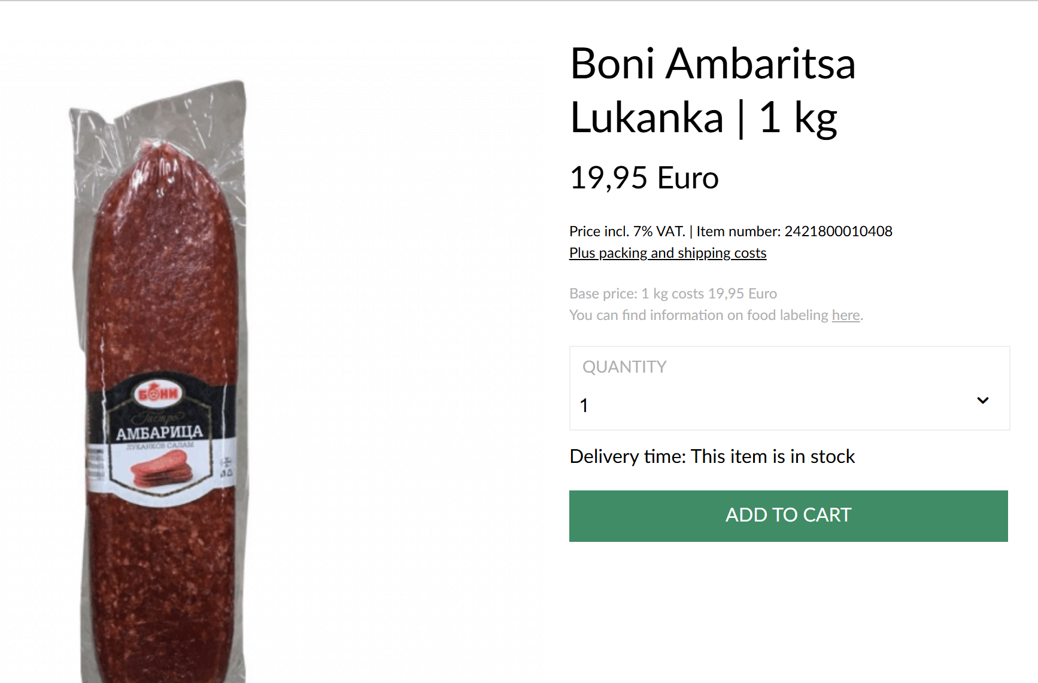
Task: Click the АМБАРИЦА name on the sausage label
Action: [159, 432]
